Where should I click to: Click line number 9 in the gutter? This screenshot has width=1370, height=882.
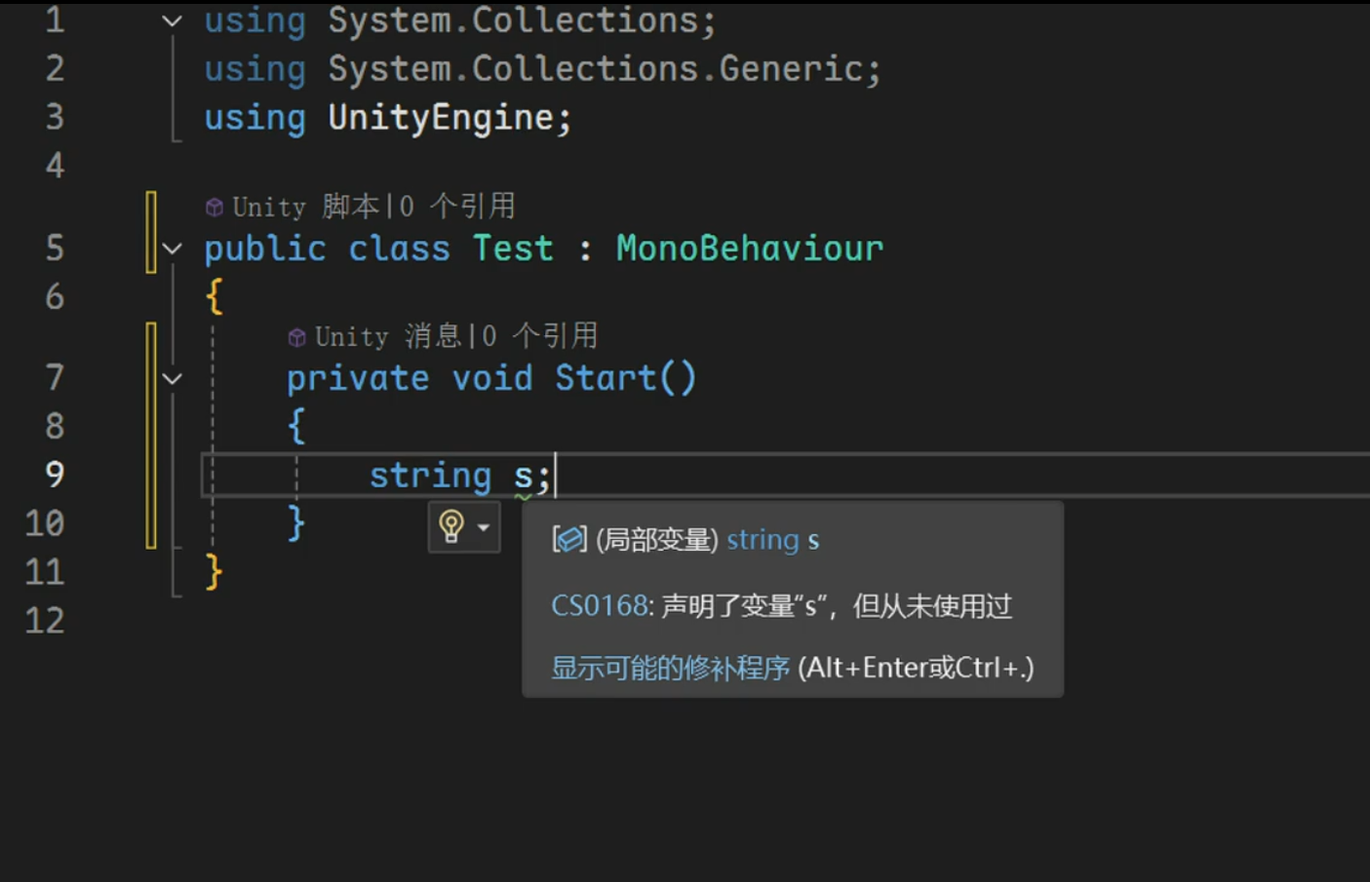click(x=55, y=475)
